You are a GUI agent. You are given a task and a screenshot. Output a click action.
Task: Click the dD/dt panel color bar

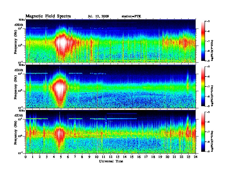tap(203, 86)
